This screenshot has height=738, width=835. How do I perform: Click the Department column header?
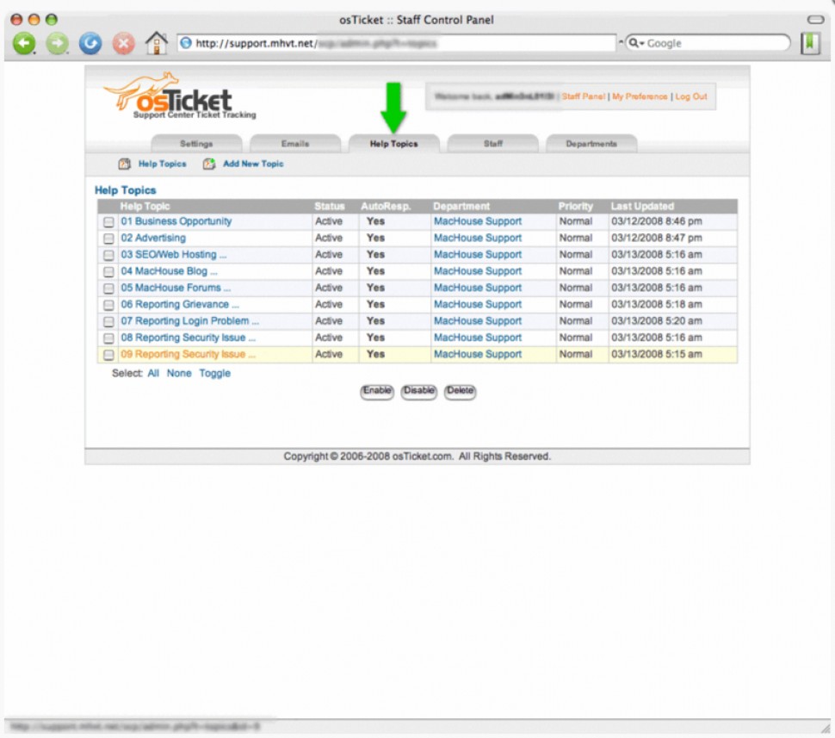pyautogui.click(x=461, y=206)
